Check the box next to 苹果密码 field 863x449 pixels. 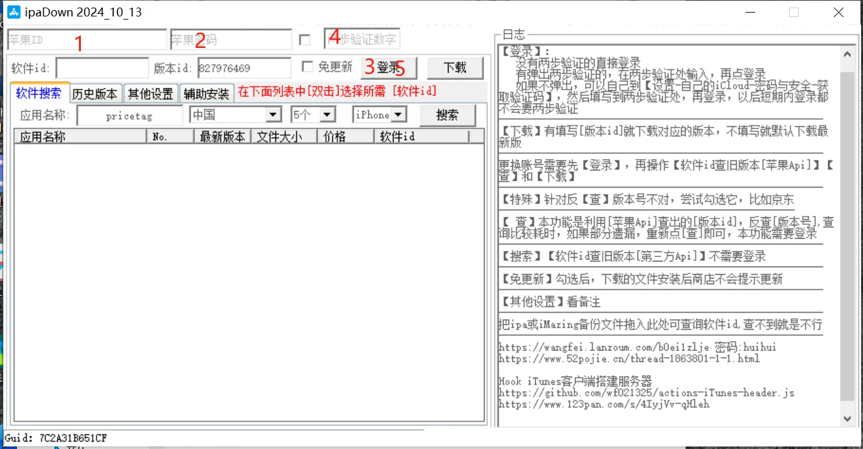coord(305,39)
